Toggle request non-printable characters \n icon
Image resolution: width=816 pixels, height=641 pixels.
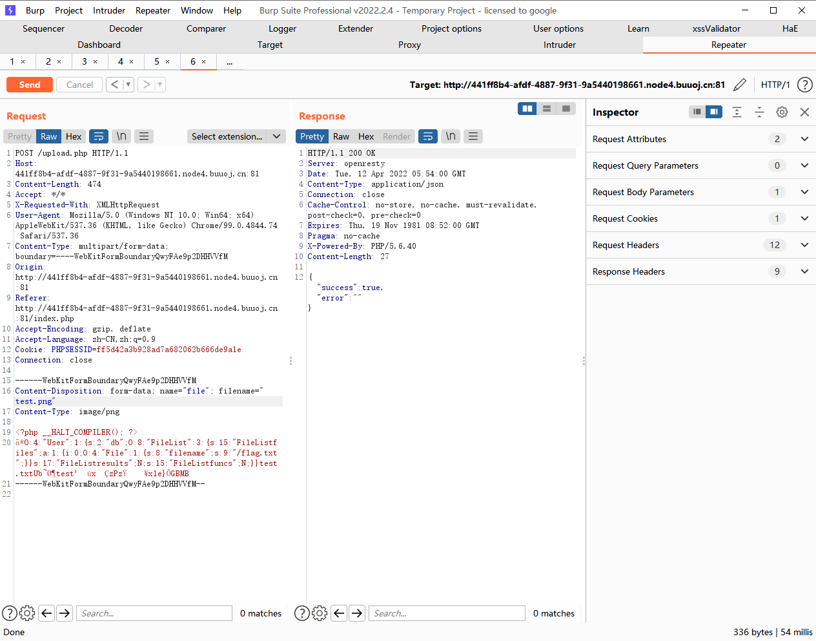[x=121, y=136]
